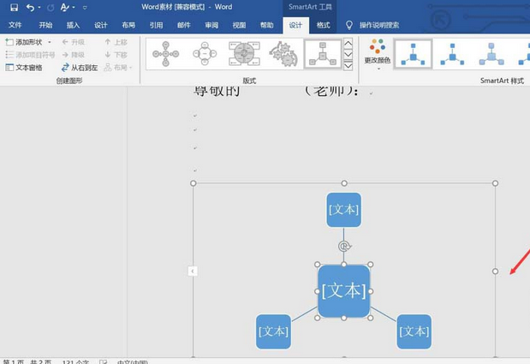This screenshot has width=530, height=364.
Task: Select the SmartArt 设计 tab
Action: click(295, 26)
